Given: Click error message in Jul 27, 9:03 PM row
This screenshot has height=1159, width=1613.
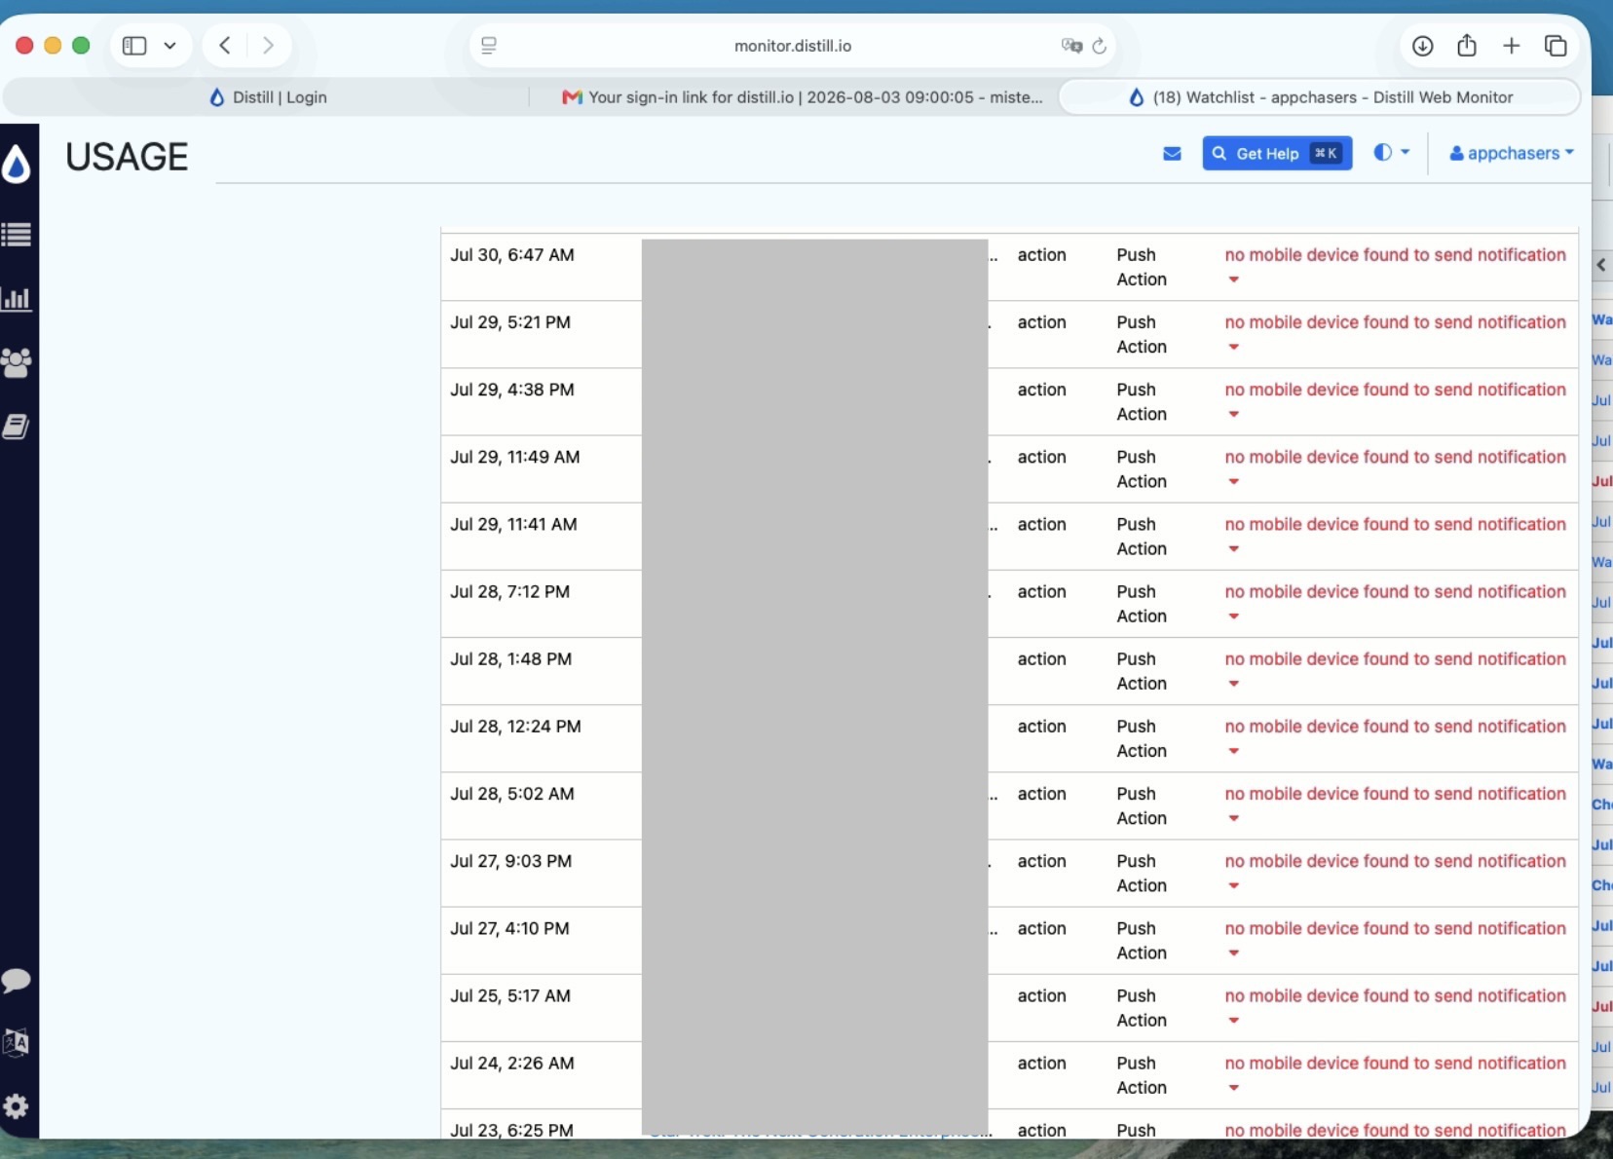Looking at the screenshot, I should (x=1395, y=861).
